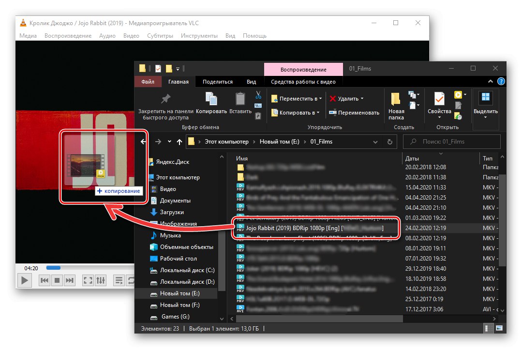Screen dimensions: 522x349
Task: Click the Поиск: 01_Films search field
Action: pos(451,142)
